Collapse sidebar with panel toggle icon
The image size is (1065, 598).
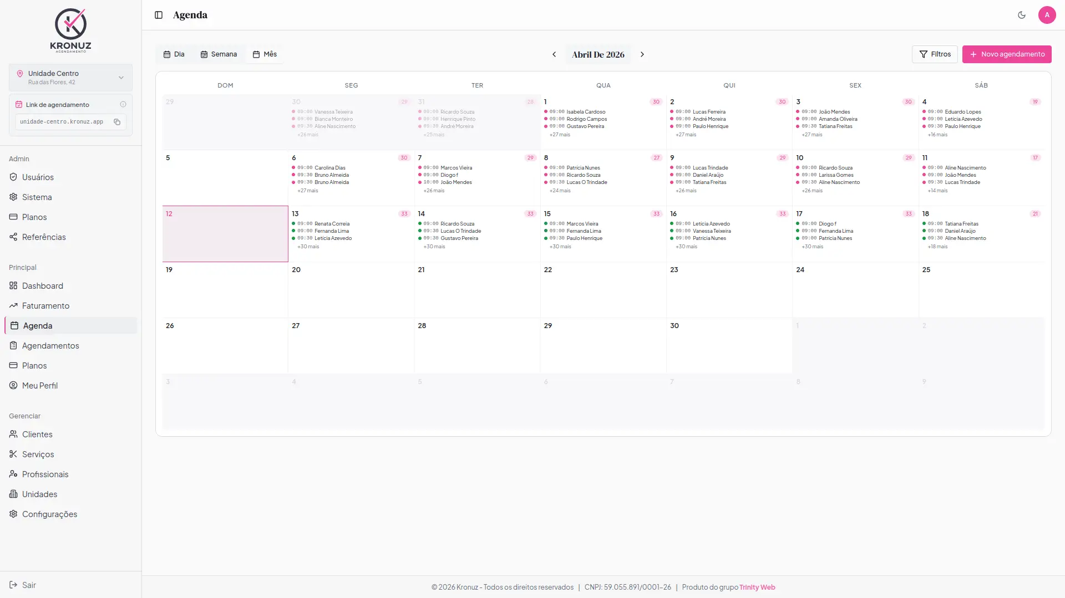coord(159,15)
